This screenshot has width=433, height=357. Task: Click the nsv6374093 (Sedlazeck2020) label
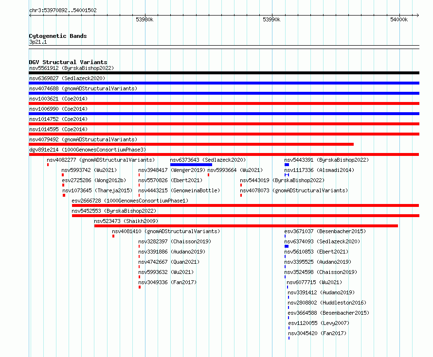coord(322,241)
